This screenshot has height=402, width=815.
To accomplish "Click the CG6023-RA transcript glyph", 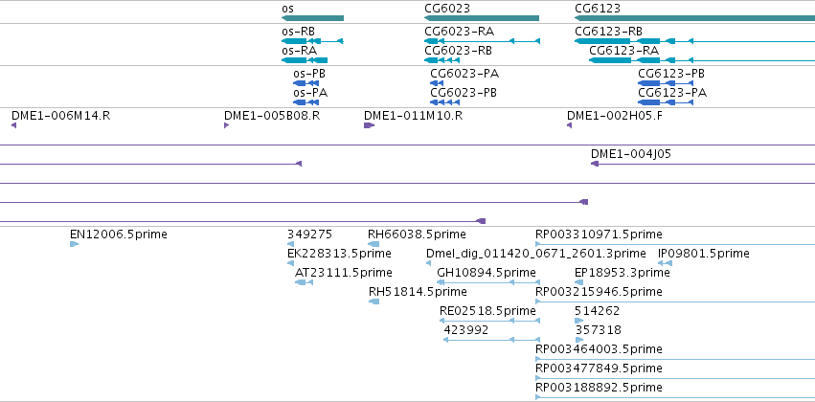I will tap(482, 41).
